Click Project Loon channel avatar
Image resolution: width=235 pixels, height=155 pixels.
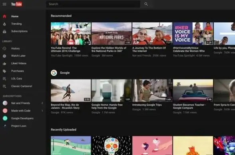5,126
